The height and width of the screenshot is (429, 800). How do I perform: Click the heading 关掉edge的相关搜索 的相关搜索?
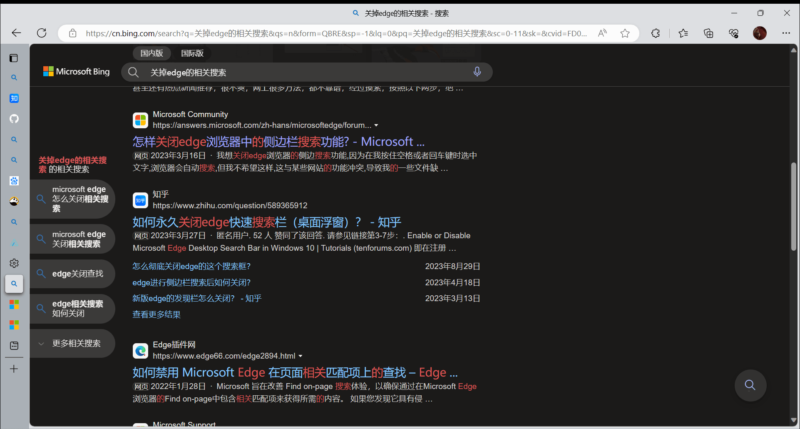(72, 165)
